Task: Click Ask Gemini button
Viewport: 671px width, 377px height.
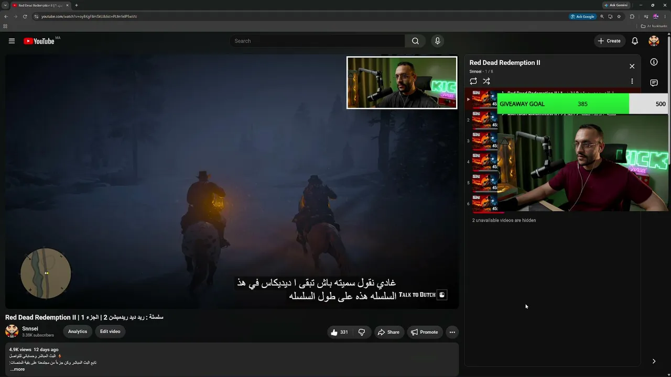Action: point(616,5)
